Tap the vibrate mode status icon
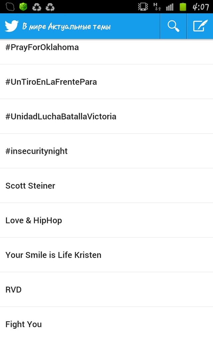This screenshot has height=341, width=213. coord(143,7)
